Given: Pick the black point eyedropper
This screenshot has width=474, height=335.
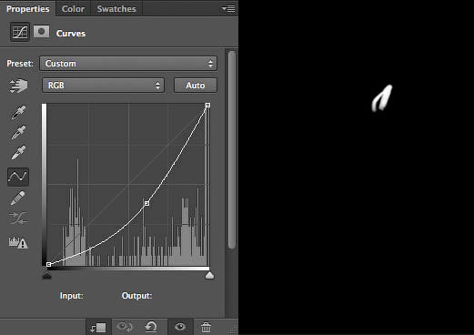Looking at the screenshot, I should tap(18, 113).
